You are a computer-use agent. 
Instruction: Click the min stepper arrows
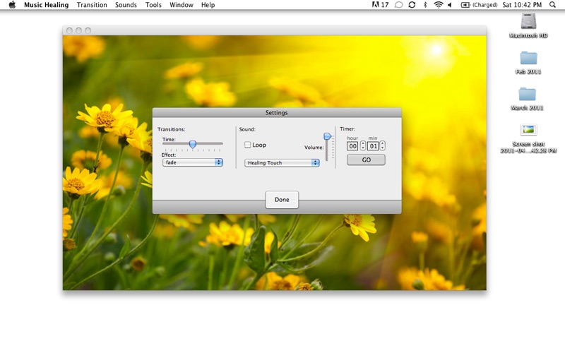tap(383, 146)
